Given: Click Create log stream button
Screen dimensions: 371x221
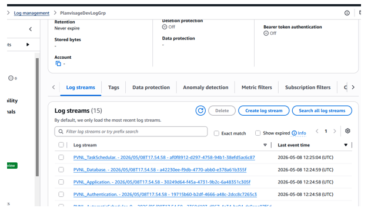Looking at the screenshot, I should coord(264,110).
